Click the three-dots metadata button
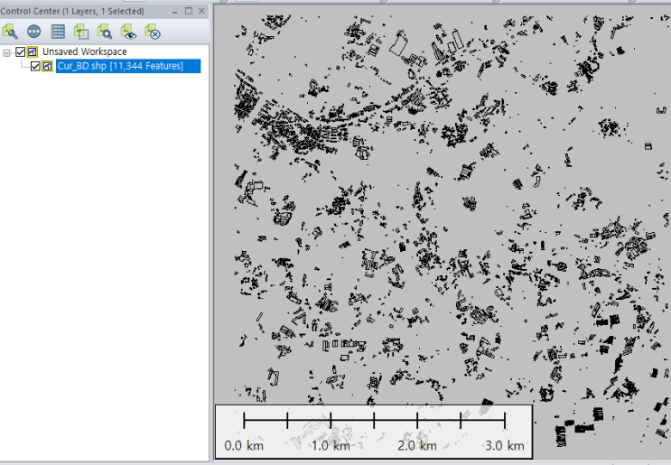The width and height of the screenshot is (671, 465). pos(33,32)
